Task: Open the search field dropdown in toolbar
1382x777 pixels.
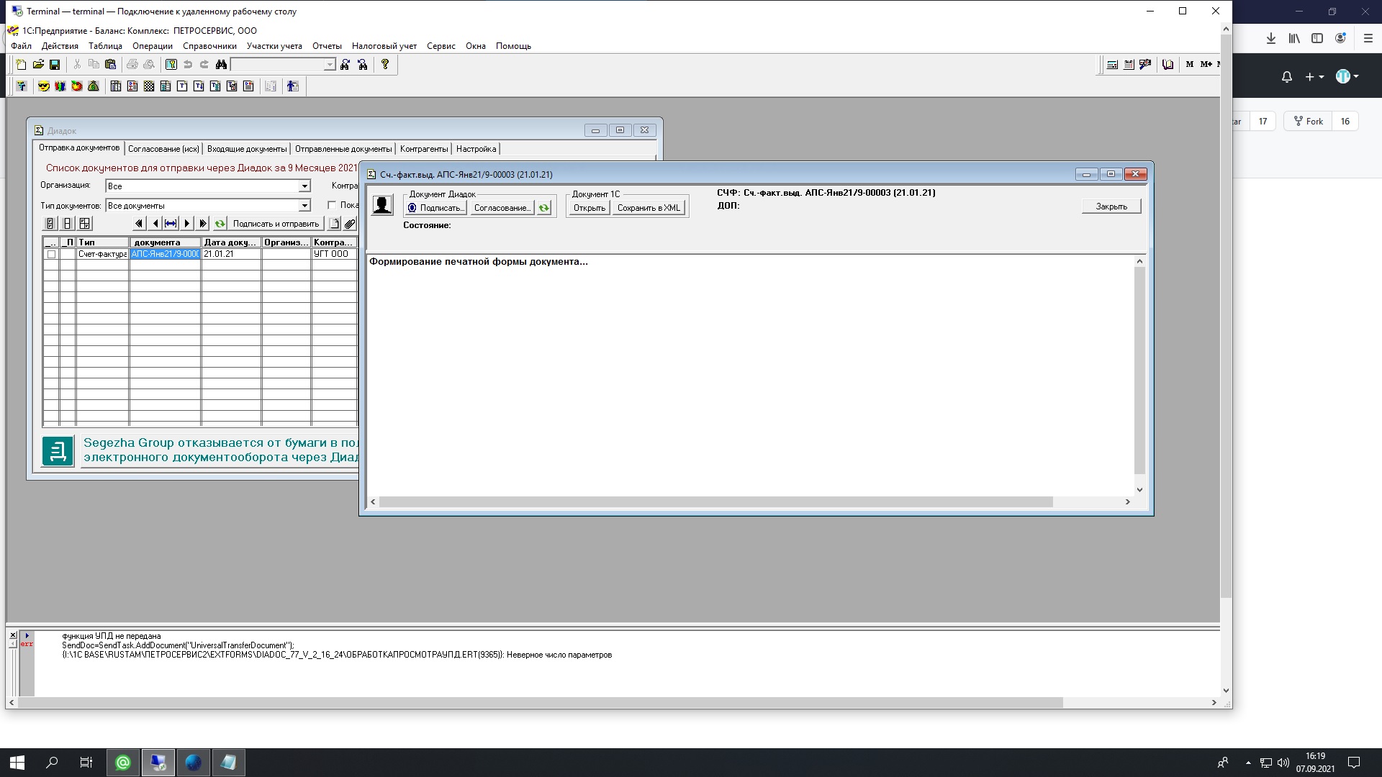Action: tap(330, 65)
